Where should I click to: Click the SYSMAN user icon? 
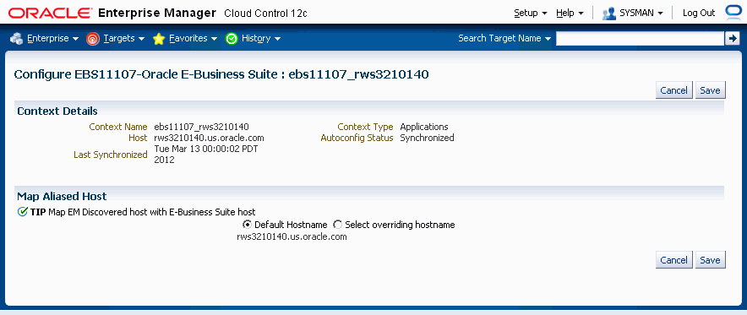point(609,14)
